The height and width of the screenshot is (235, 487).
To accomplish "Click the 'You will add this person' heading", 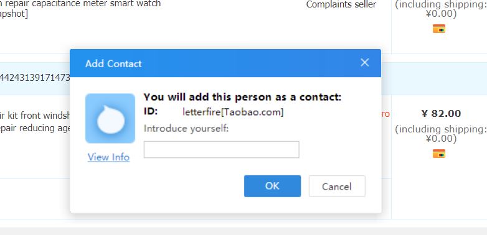I will pyautogui.click(x=243, y=97).
